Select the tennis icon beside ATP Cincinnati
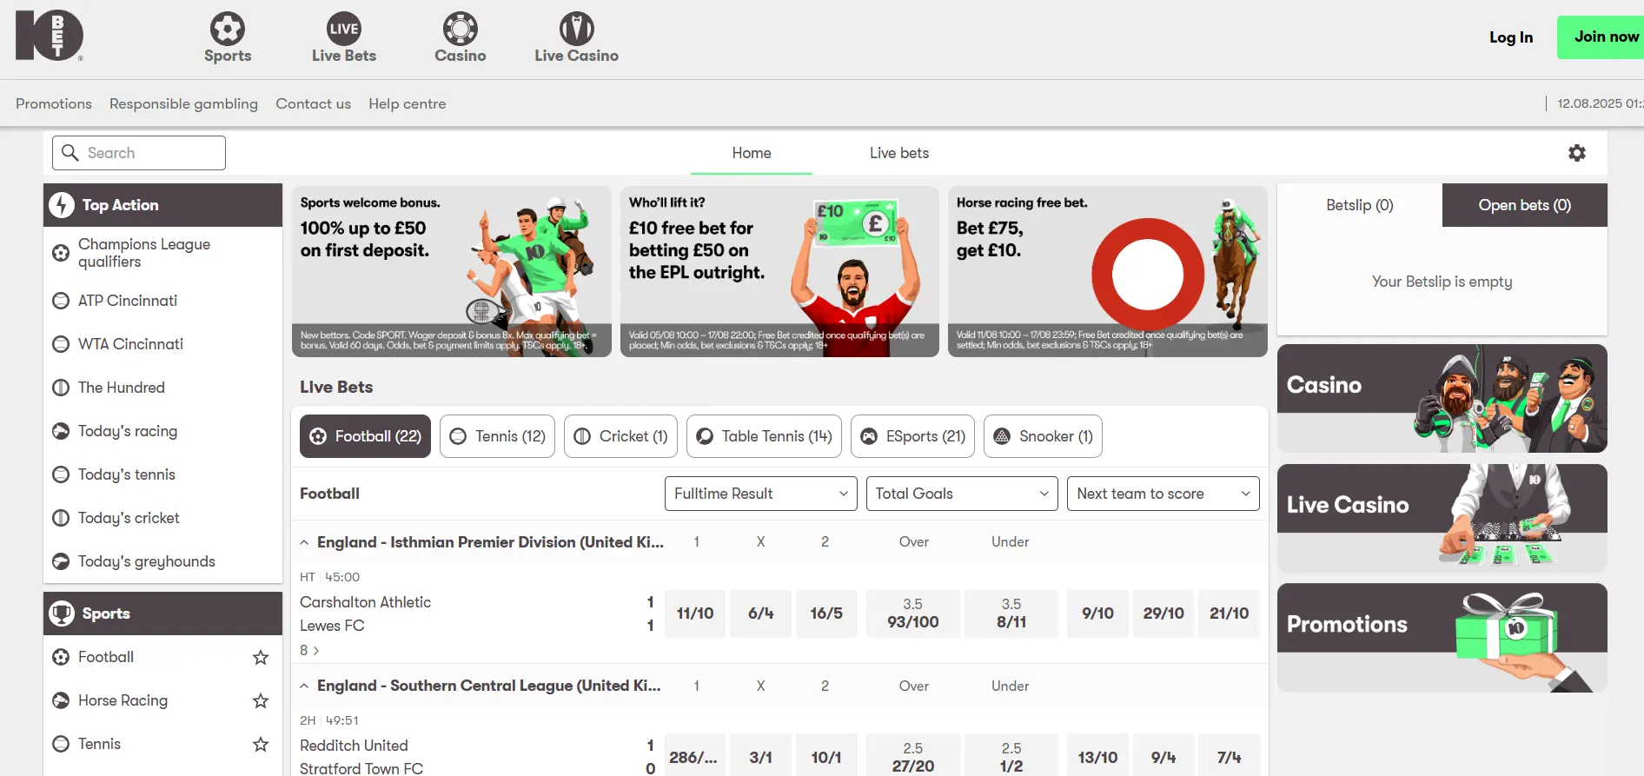Screen dimensions: 1644x776 [x=61, y=301]
